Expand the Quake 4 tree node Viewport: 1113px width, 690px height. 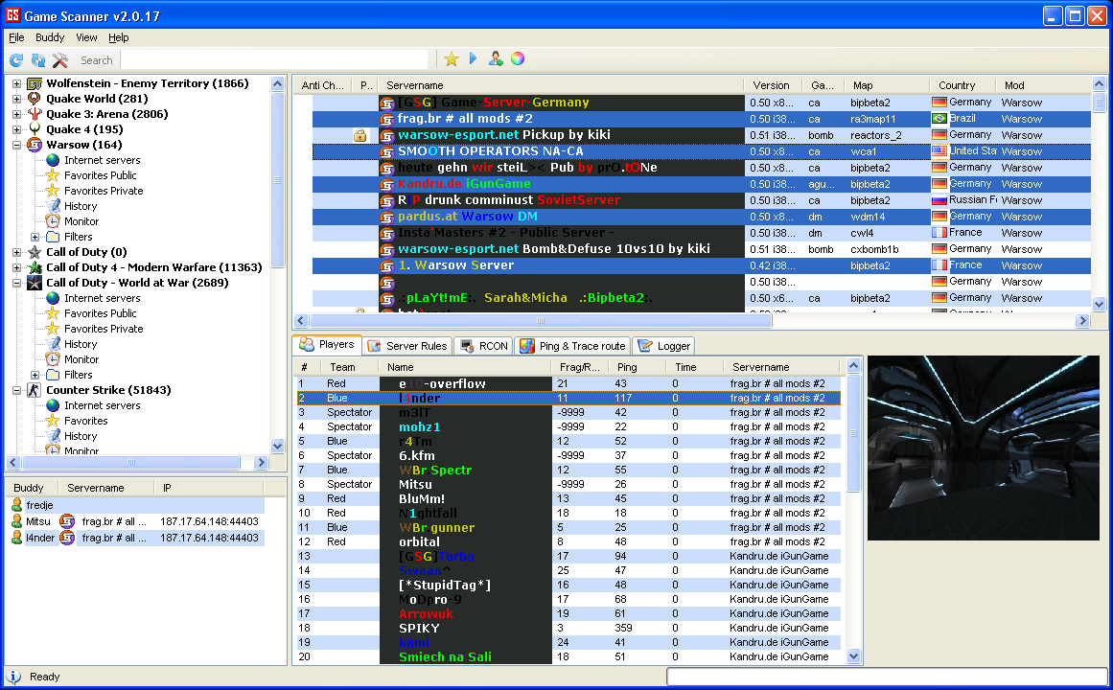(x=16, y=129)
